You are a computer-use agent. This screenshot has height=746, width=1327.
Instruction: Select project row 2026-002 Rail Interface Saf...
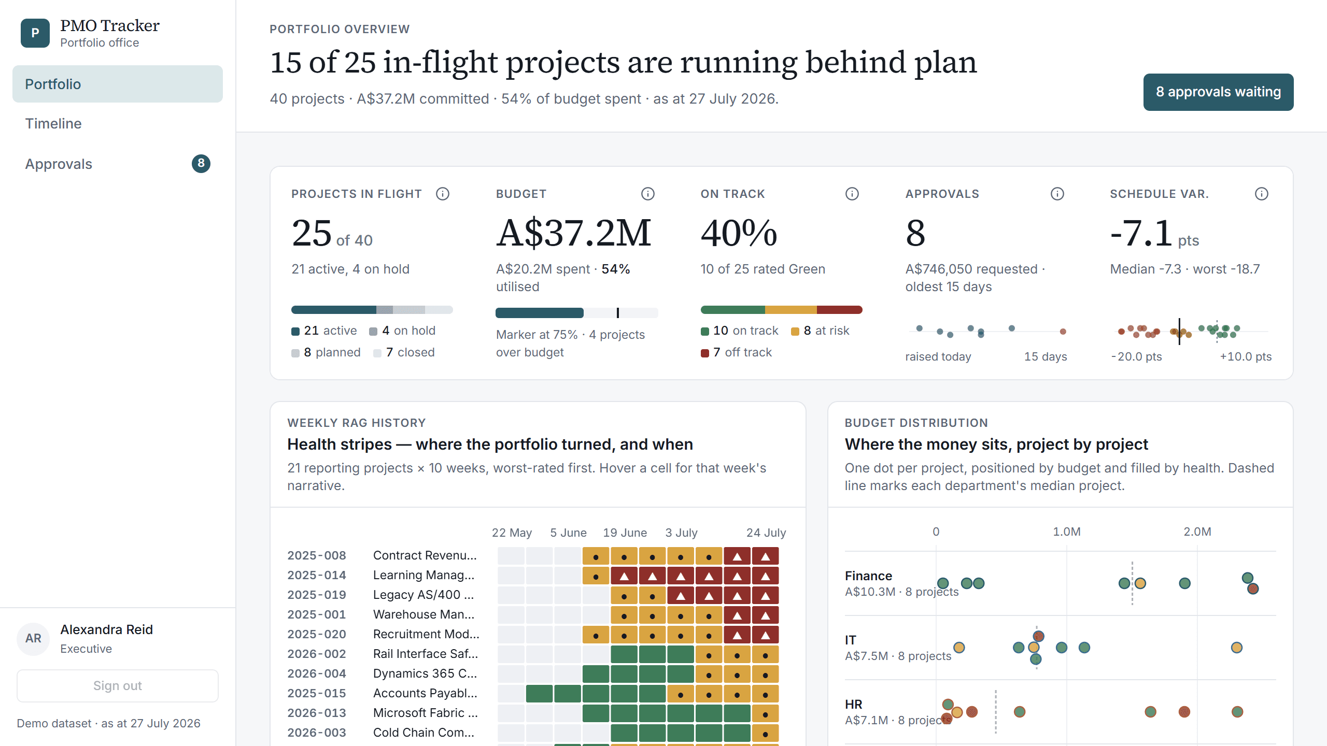533,654
